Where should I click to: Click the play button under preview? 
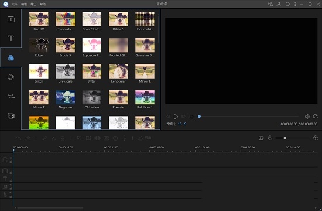point(176,117)
